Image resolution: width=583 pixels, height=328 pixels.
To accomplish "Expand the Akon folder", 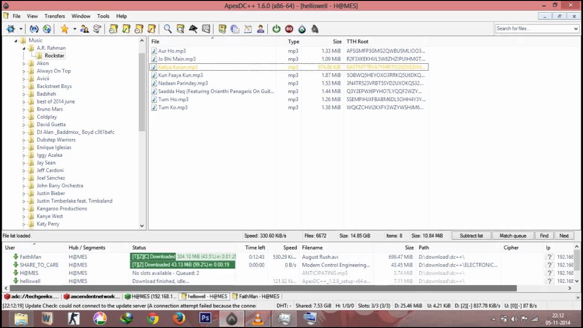I will tap(24, 64).
